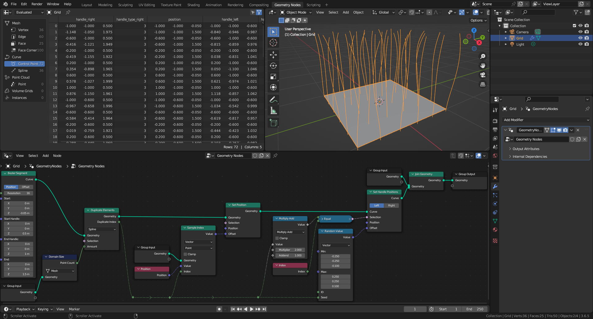Toggle Collection exclude checkbox in outliner
This screenshot has width=593, height=319.
tap(574, 26)
